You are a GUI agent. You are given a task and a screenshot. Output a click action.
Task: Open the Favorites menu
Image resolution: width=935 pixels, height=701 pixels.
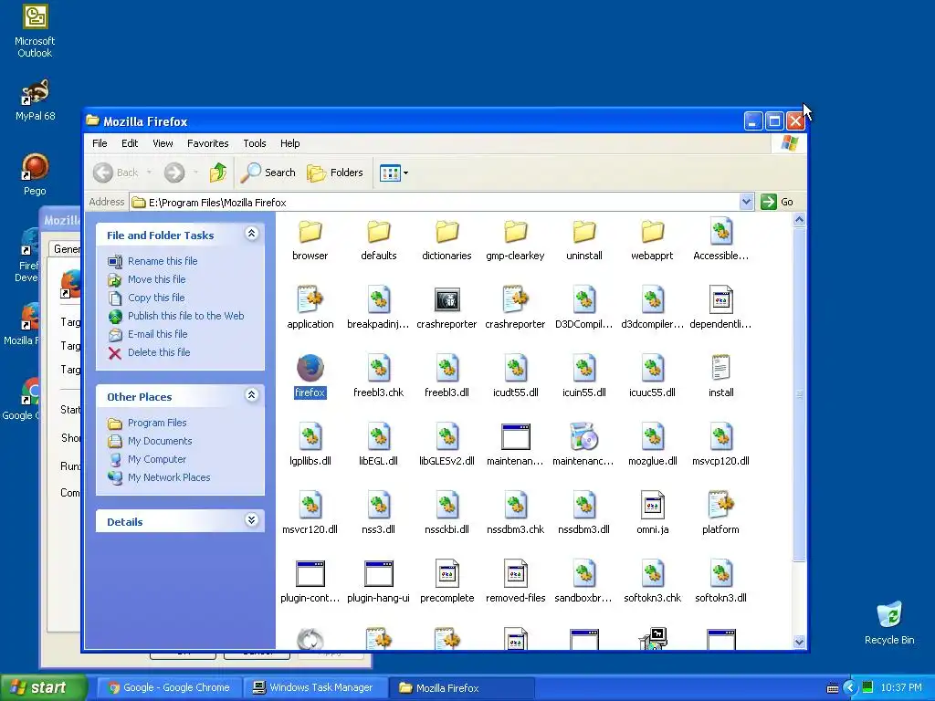207,143
